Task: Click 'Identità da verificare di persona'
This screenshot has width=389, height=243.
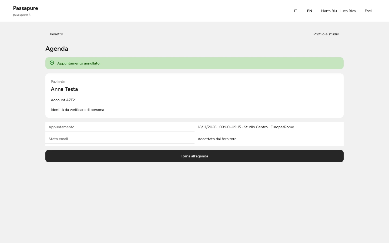Action: (x=78, y=110)
